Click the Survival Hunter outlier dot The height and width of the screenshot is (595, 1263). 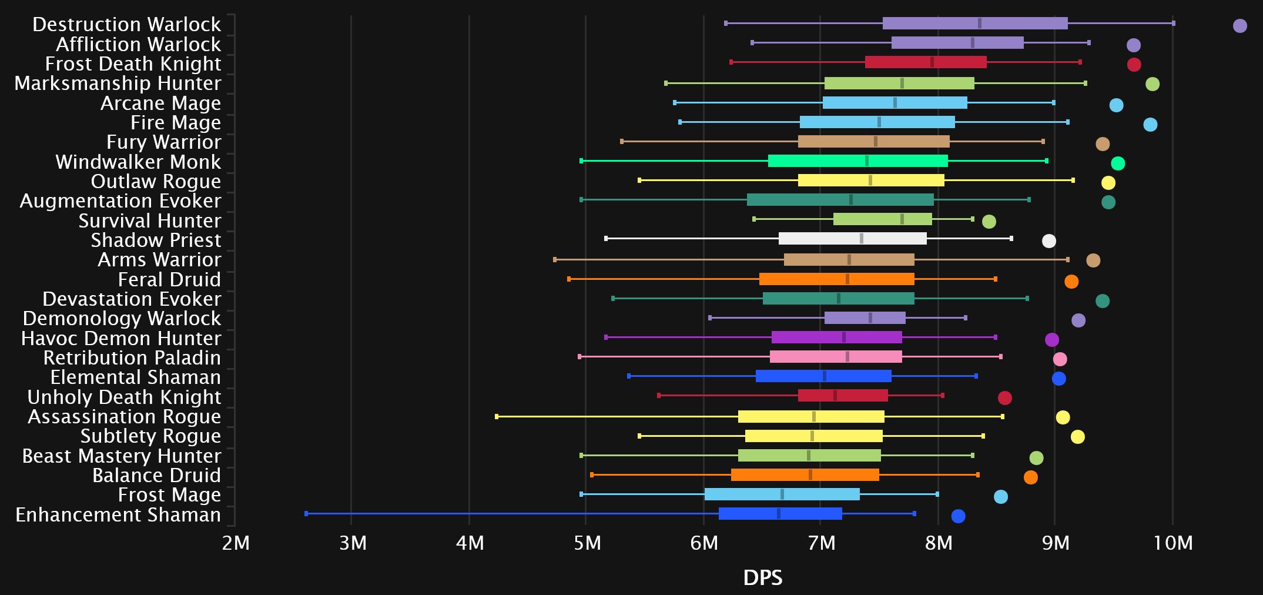989,222
